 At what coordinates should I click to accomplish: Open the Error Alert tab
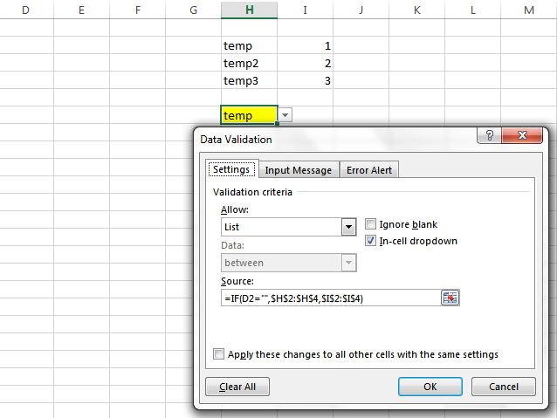(369, 170)
